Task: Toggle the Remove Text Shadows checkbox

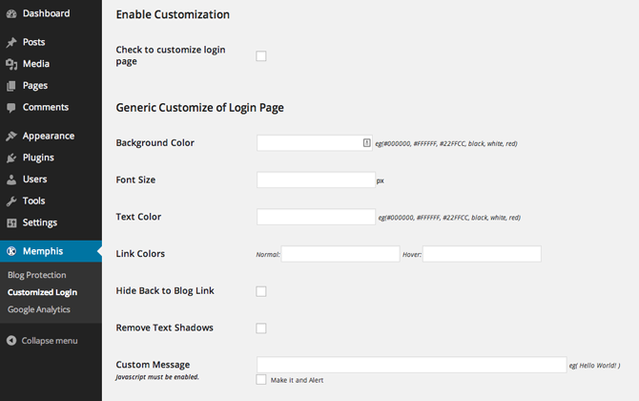Action: [x=261, y=328]
